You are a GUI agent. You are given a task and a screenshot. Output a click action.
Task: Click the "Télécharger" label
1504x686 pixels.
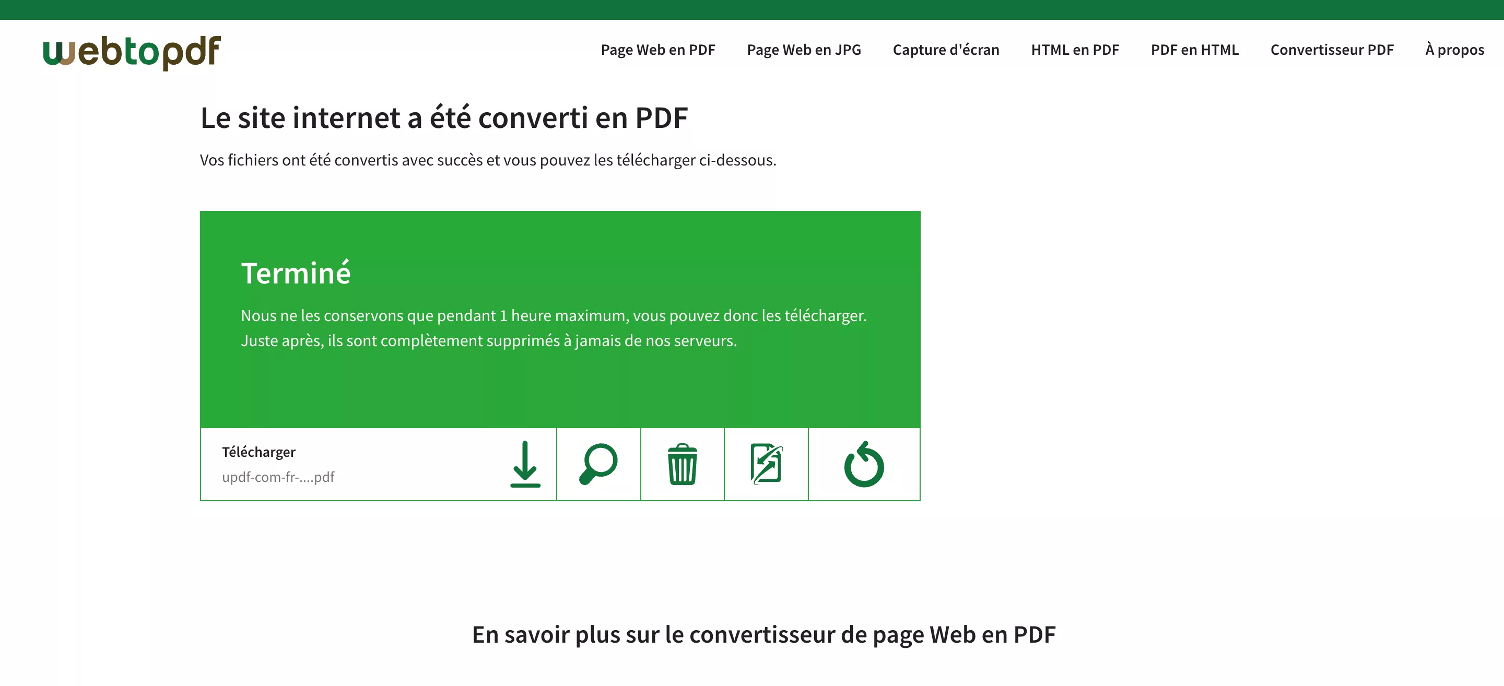(x=258, y=451)
